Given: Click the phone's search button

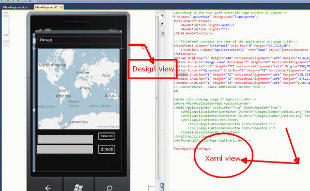Looking at the screenshot, I should point(109,188).
